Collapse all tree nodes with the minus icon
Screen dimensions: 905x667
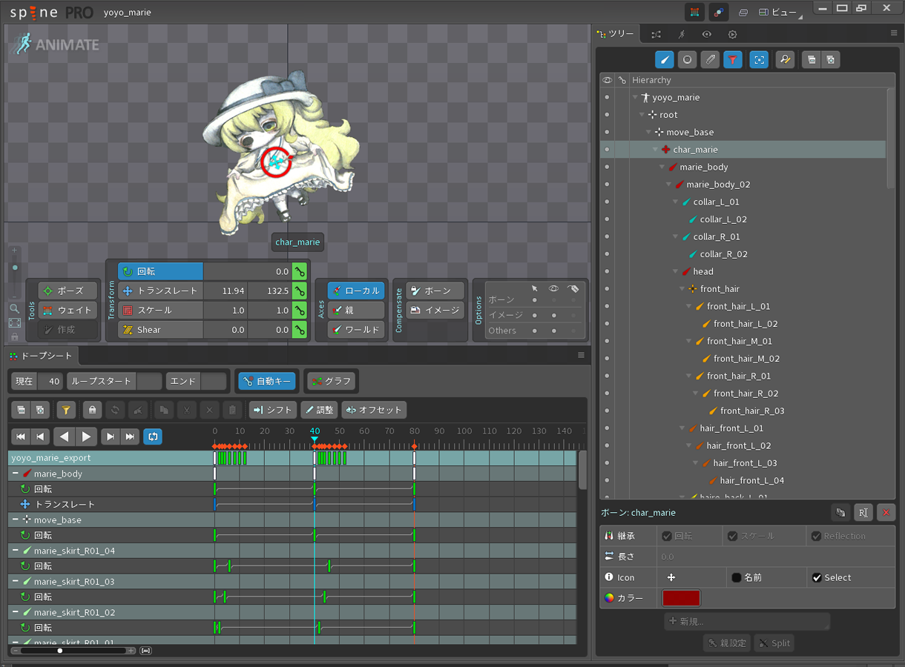812,60
